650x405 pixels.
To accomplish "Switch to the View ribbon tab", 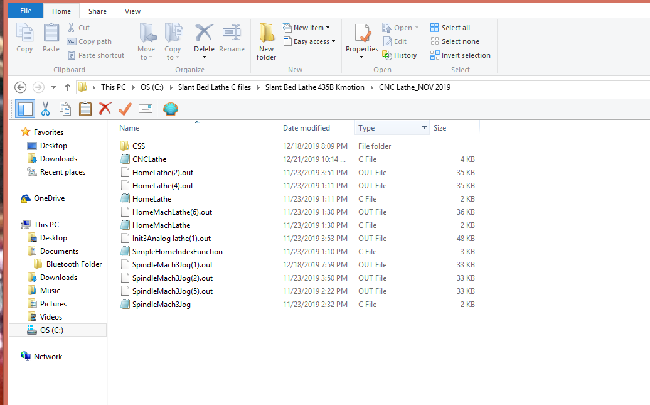I will click(132, 11).
